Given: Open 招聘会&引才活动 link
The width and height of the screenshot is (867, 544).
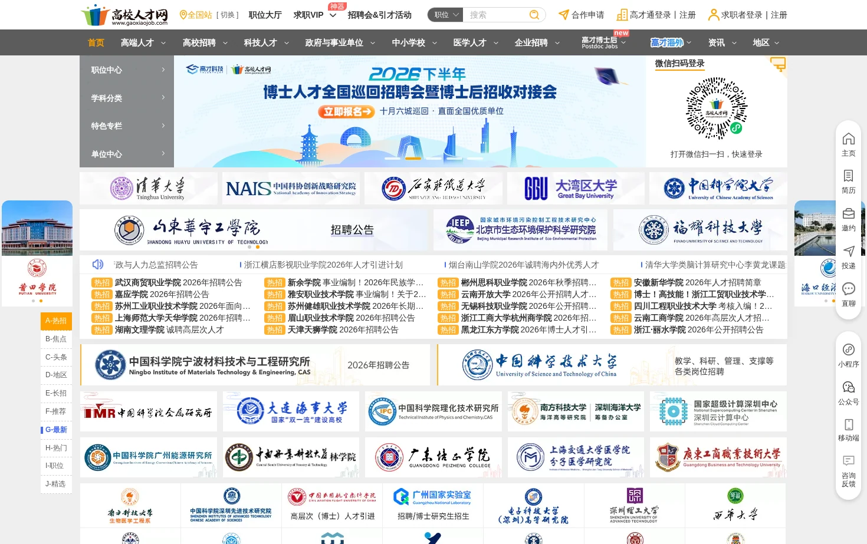Looking at the screenshot, I should [x=379, y=15].
